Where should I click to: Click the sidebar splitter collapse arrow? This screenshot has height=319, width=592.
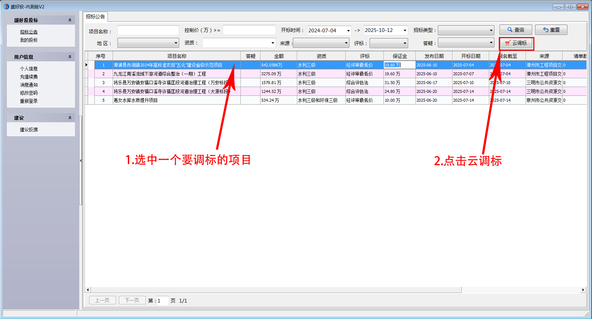[x=81, y=160]
